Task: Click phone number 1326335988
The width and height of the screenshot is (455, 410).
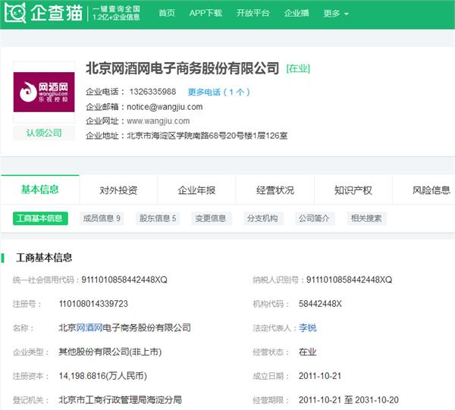Action: (152, 92)
